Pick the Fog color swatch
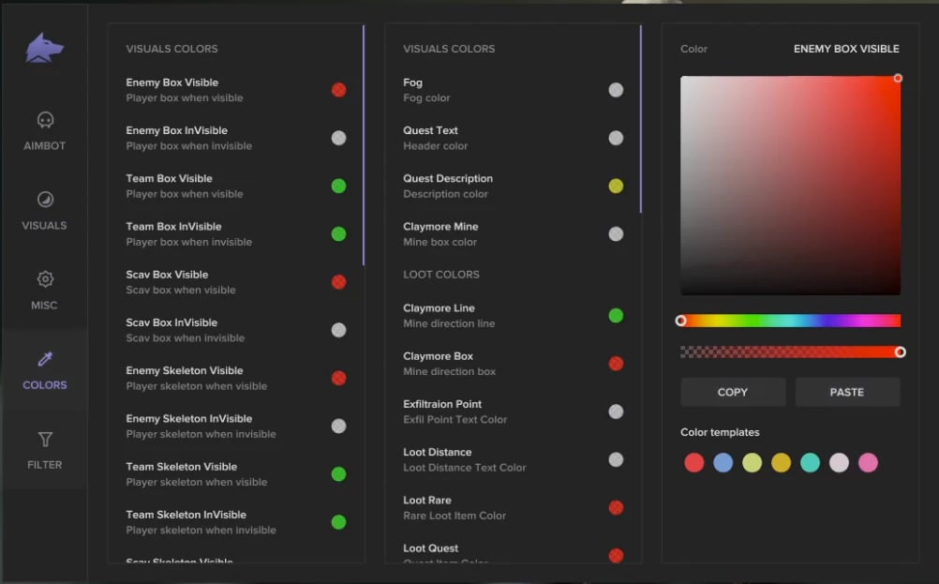Screen dimensions: 939x584 click(x=616, y=90)
